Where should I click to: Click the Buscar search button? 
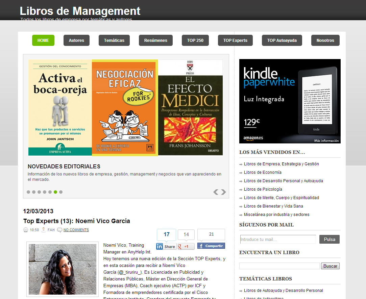pyautogui.click(x=330, y=266)
